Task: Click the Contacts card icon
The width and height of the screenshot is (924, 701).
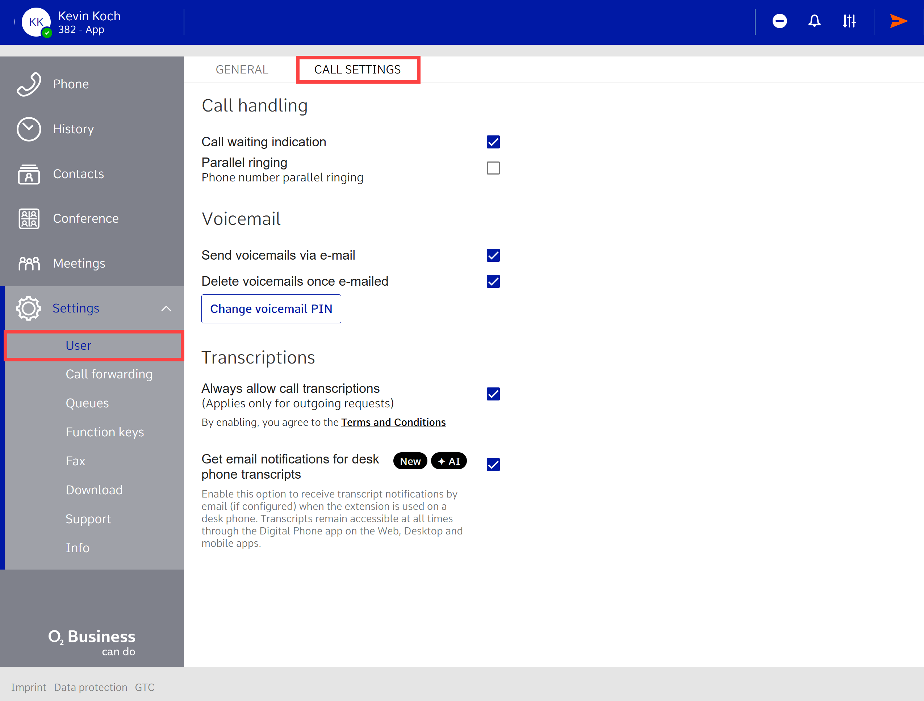Action: tap(29, 174)
